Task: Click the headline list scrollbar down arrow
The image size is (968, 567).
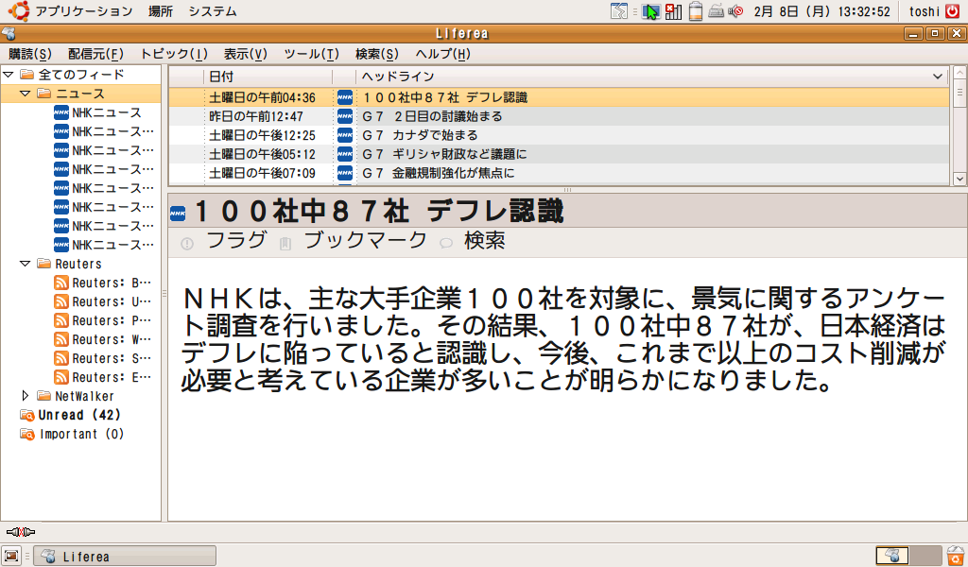Action: point(959,179)
